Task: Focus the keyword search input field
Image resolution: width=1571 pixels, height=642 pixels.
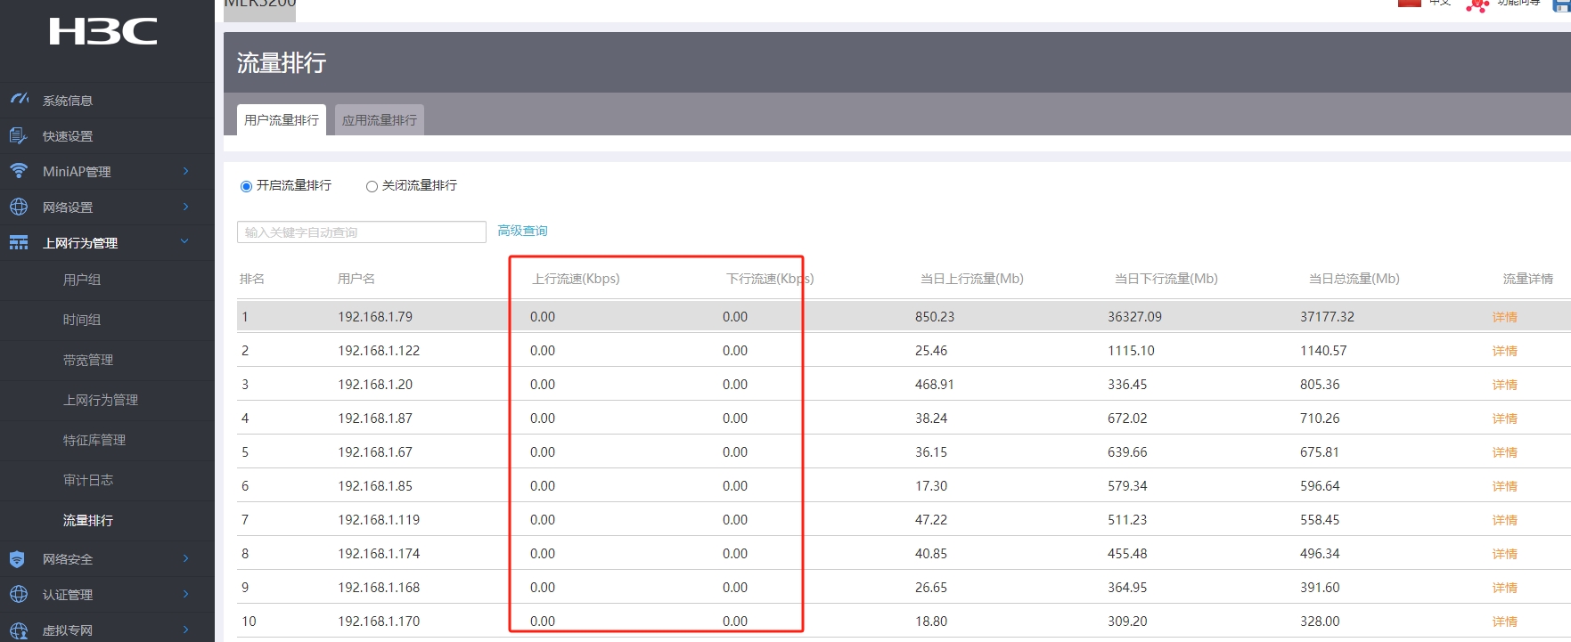Action: 362,232
